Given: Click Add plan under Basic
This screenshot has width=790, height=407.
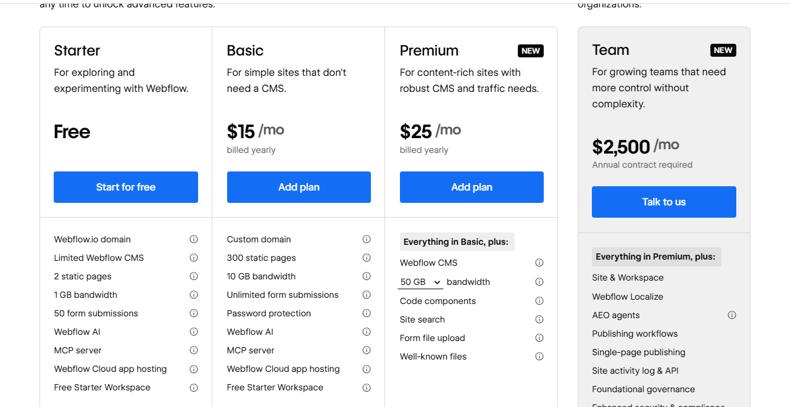Looking at the screenshot, I should pos(299,187).
